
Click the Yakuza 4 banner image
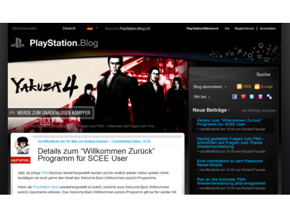pyautogui.click(x=98, y=94)
